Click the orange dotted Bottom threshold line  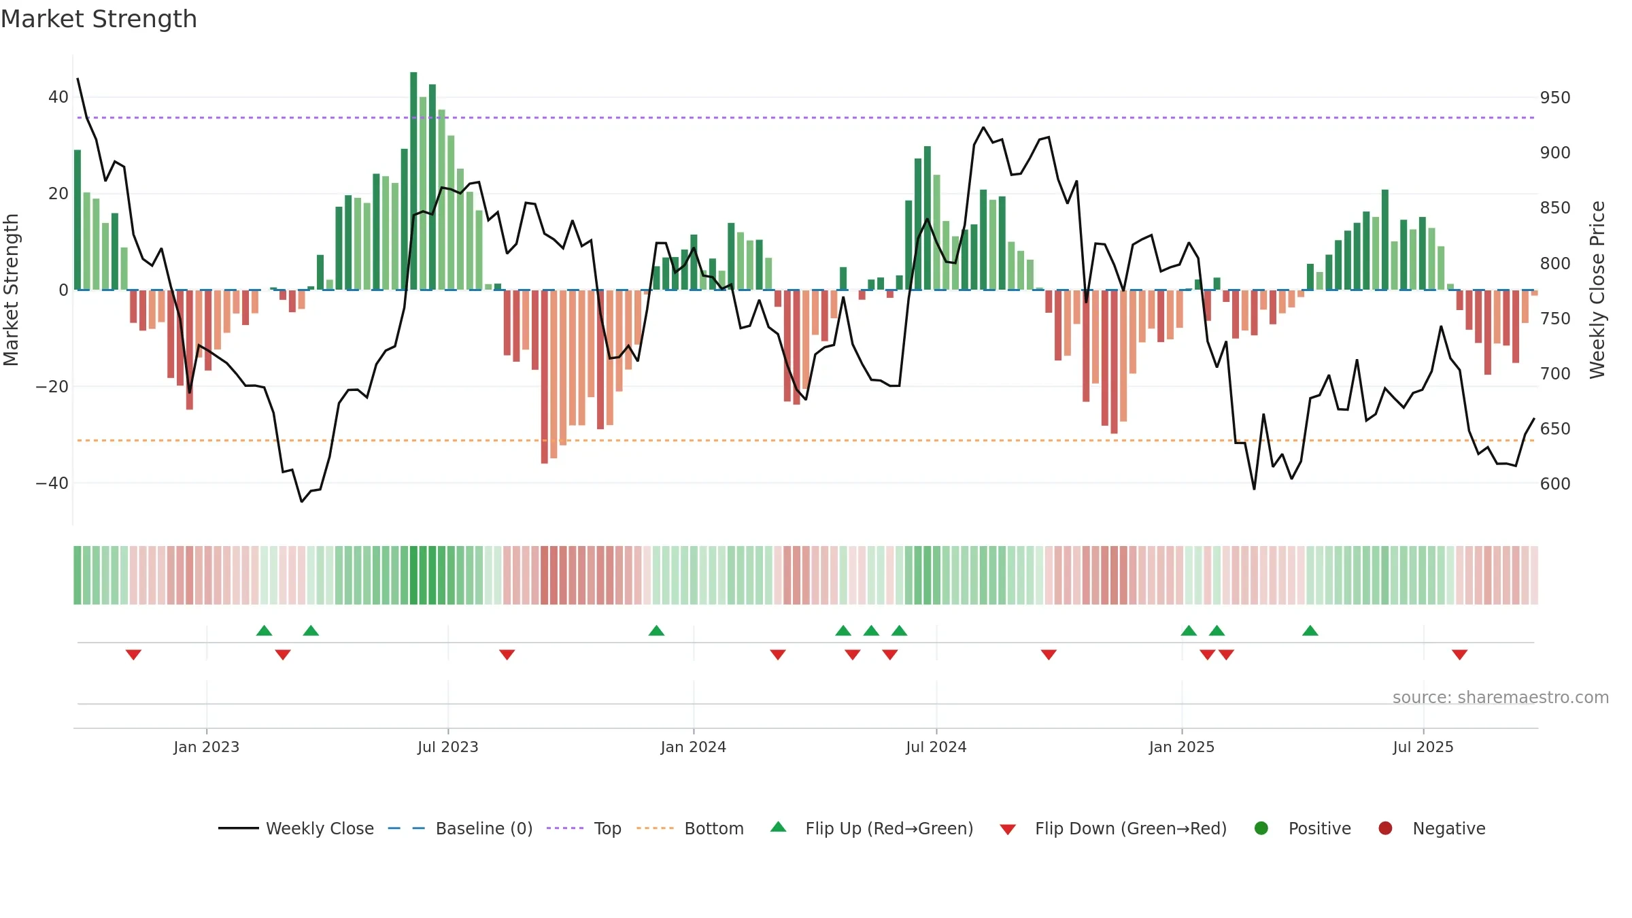coord(806,441)
